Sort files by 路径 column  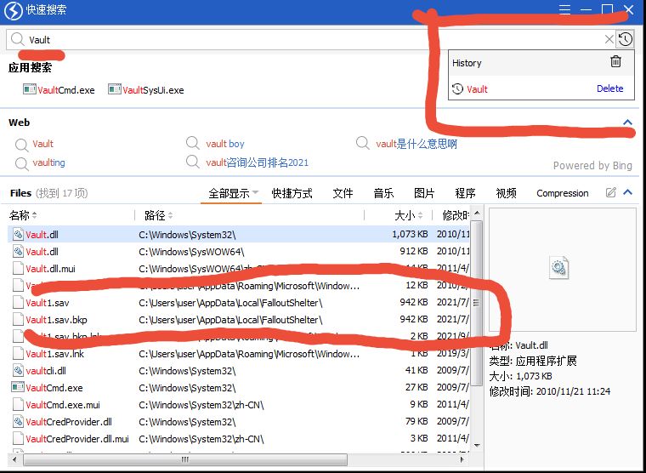pos(159,215)
